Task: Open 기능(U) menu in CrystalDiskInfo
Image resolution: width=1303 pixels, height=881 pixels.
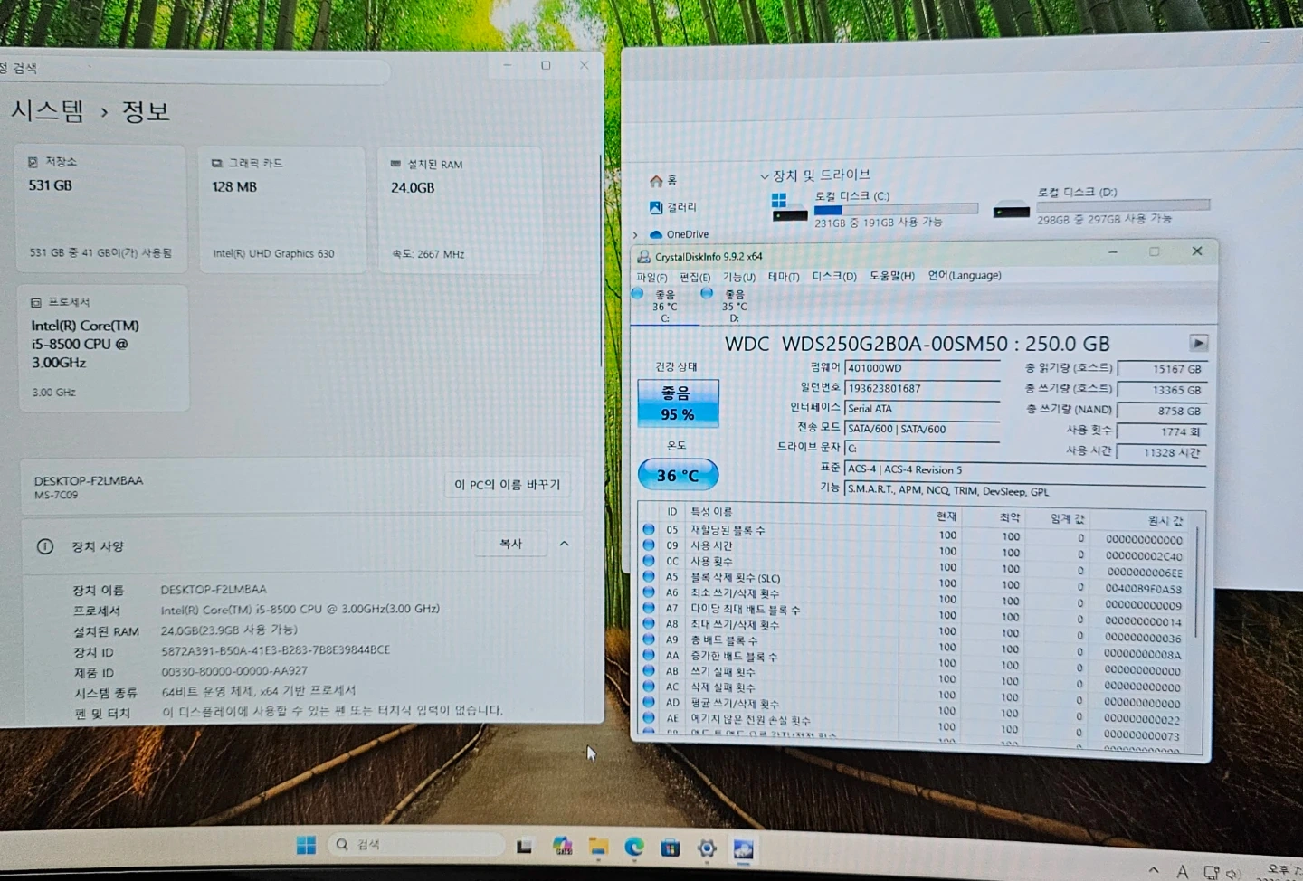Action: click(738, 278)
